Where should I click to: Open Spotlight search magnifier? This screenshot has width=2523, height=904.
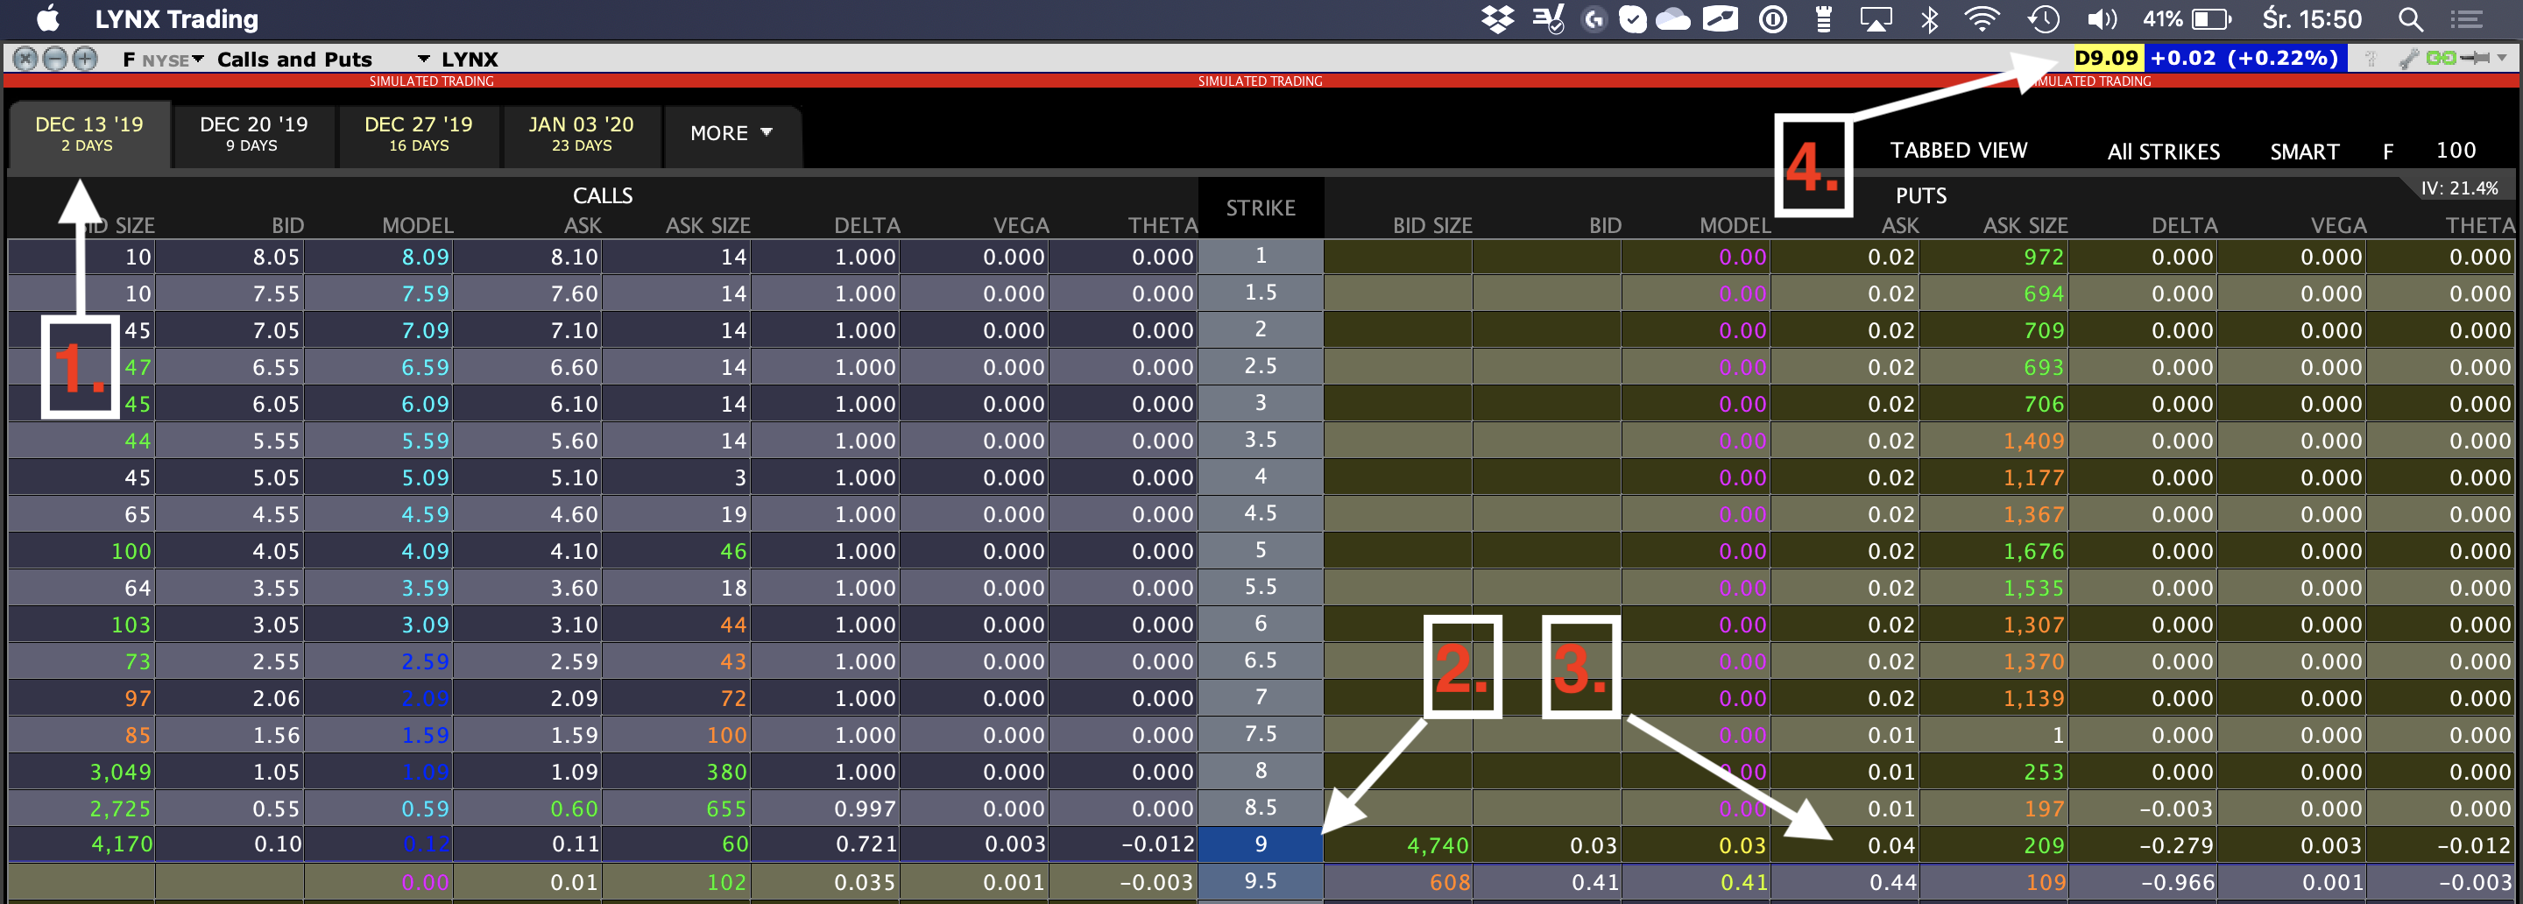[x=2410, y=18]
